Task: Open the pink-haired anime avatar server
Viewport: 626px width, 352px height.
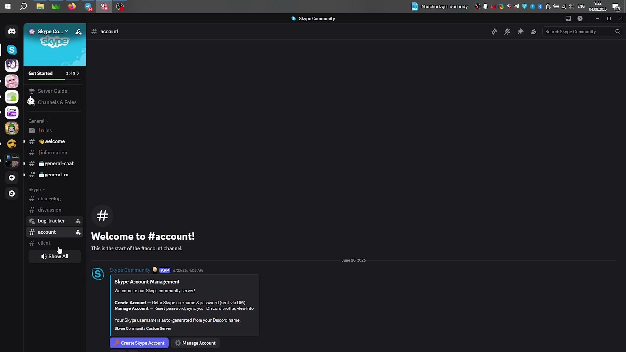Action: point(12,81)
